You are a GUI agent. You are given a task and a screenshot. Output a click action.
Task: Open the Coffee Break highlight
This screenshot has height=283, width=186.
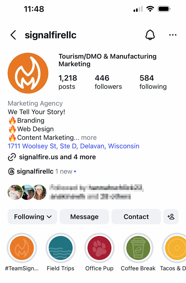coord(138,248)
